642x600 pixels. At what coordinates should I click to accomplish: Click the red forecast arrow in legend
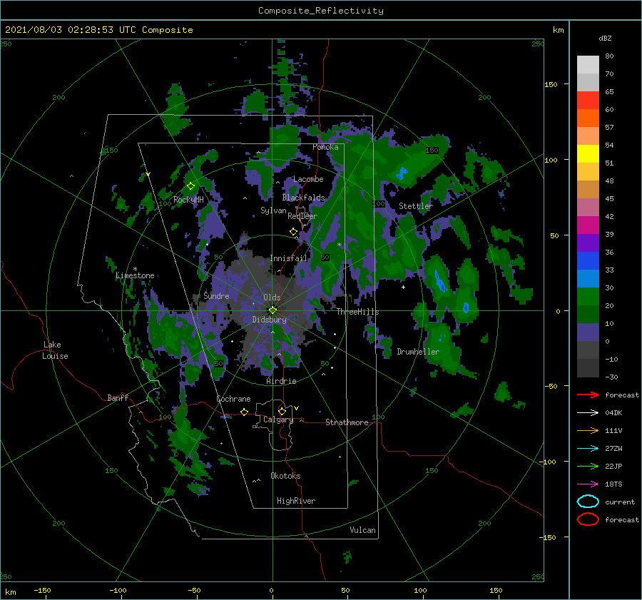click(x=588, y=395)
